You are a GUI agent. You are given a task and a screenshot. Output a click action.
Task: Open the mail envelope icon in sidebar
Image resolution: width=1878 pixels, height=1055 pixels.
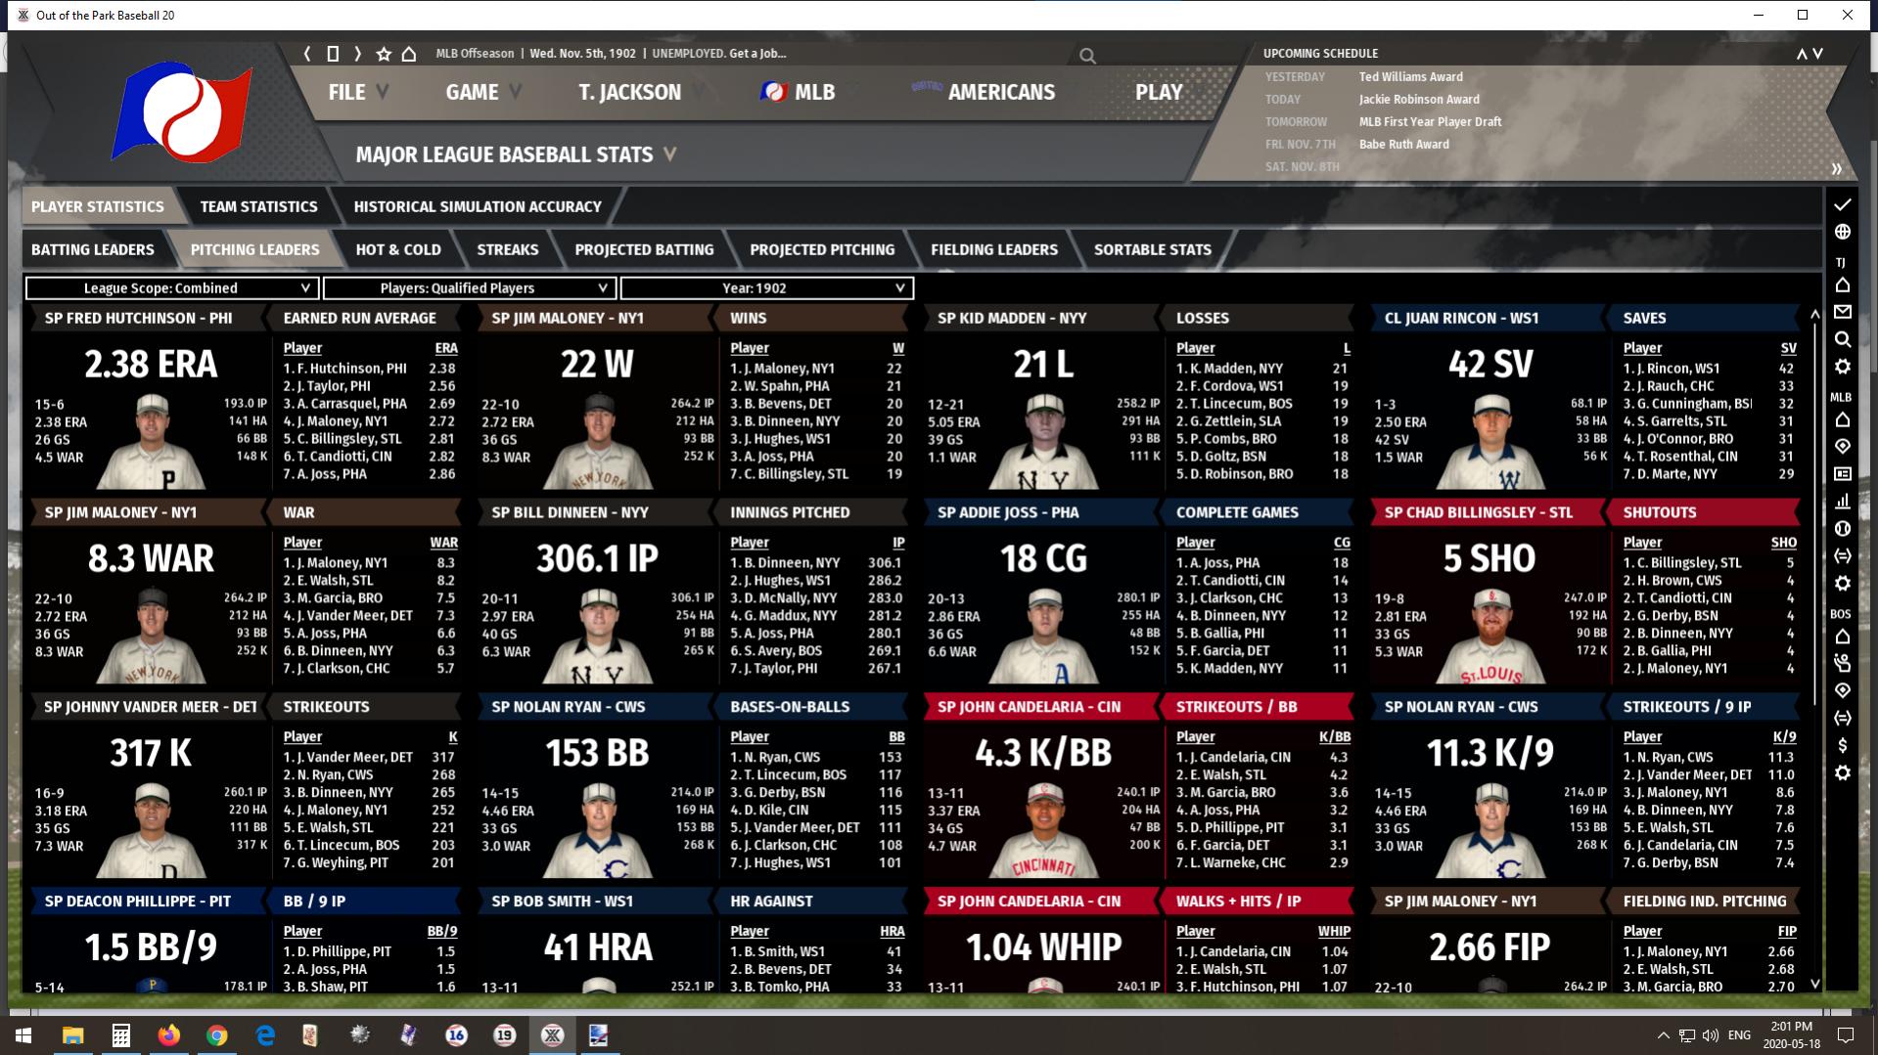pyautogui.click(x=1842, y=312)
